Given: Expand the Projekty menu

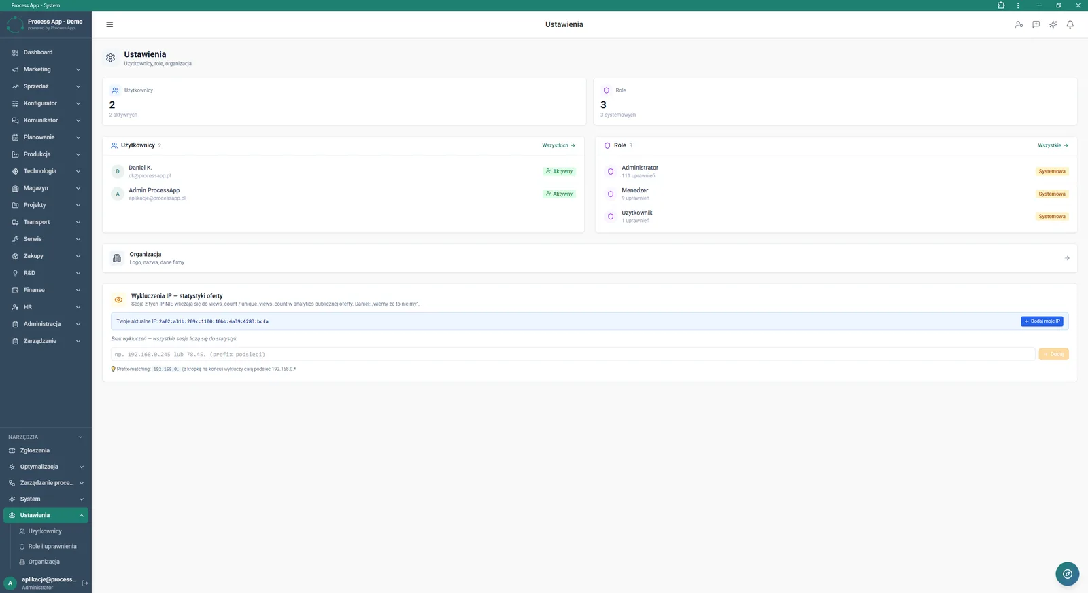Looking at the screenshot, I should (46, 205).
